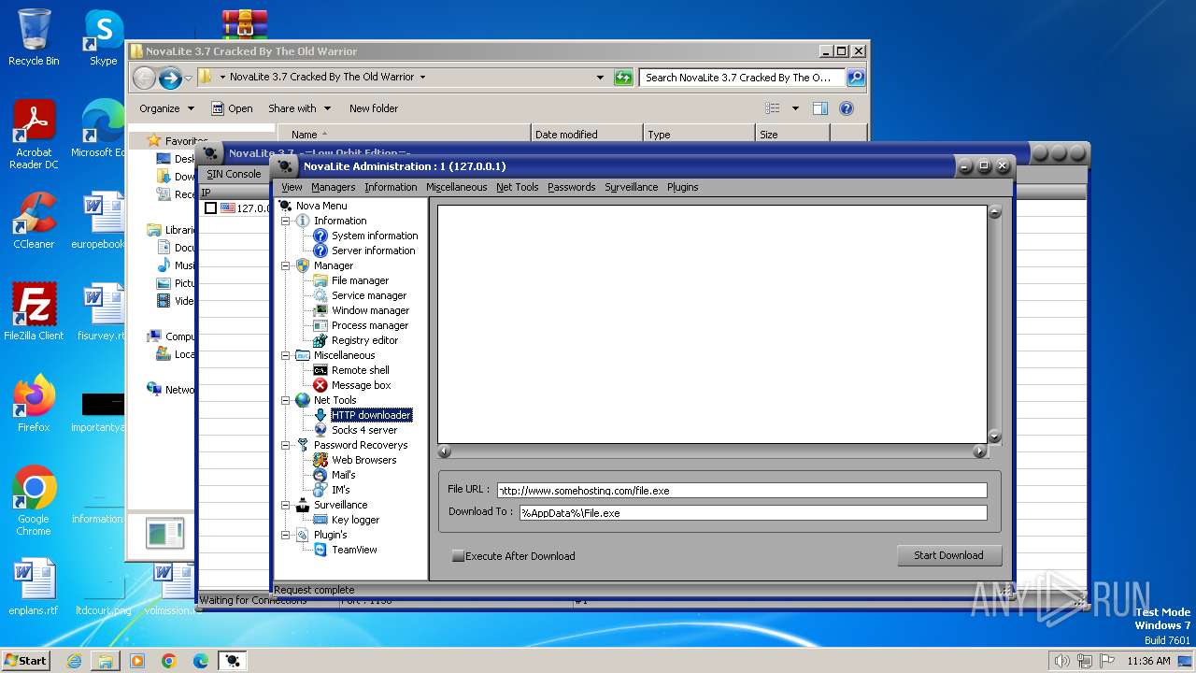Collapse the Surveillance tree node
This screenshot has height=673, width=1196.
pos(286,505)
